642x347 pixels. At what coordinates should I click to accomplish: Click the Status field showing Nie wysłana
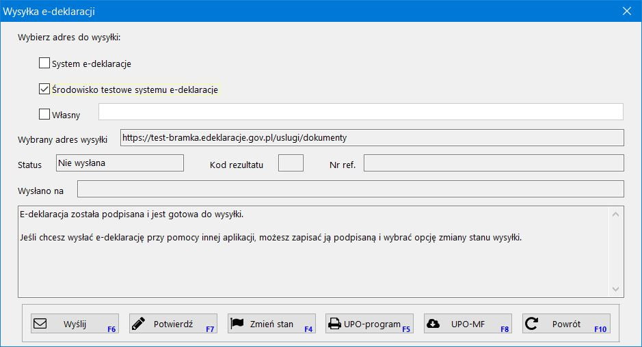(x=120, y=163)
